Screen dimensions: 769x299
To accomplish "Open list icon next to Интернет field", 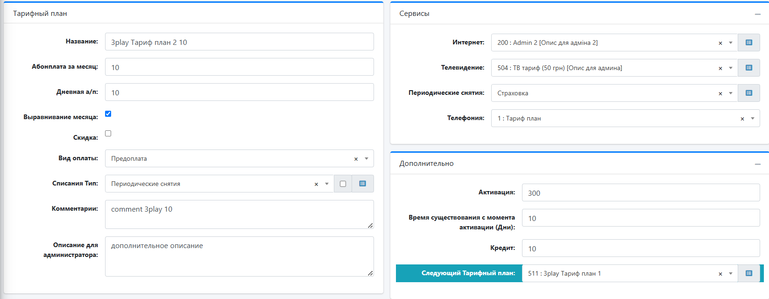I will click(748, 43).
